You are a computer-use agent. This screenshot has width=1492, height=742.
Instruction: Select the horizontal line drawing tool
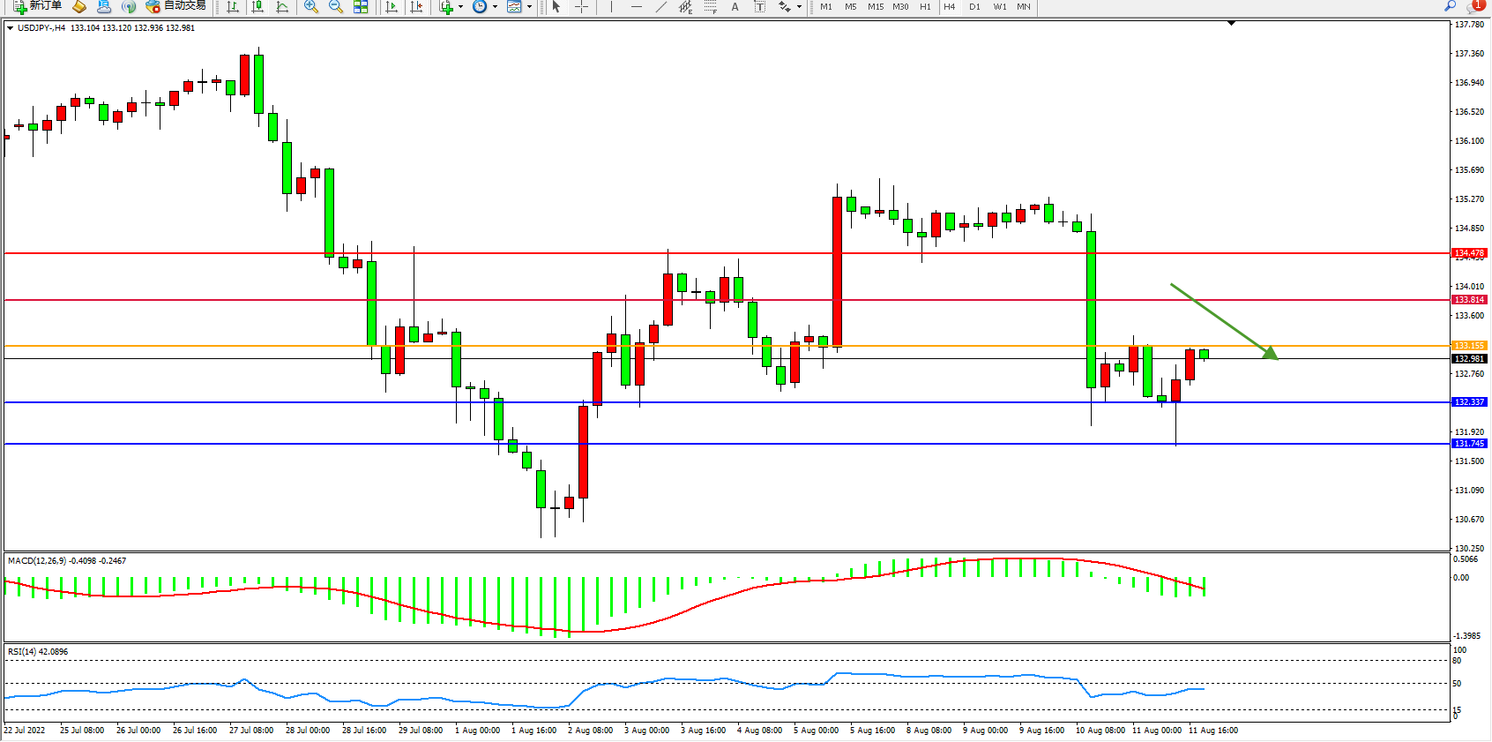636,7
